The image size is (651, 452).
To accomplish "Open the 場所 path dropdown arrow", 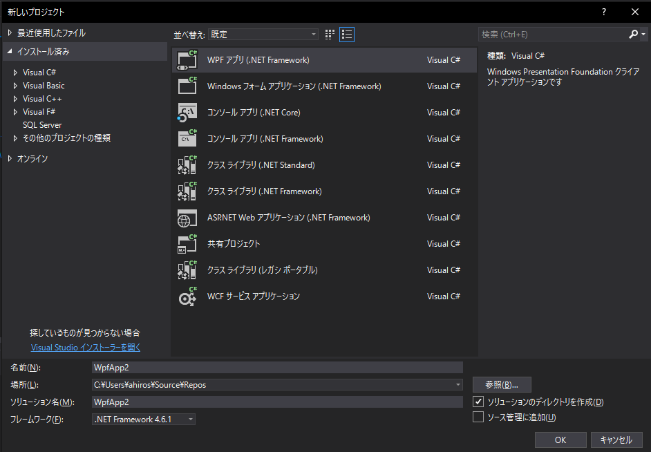I will point(457,384).
